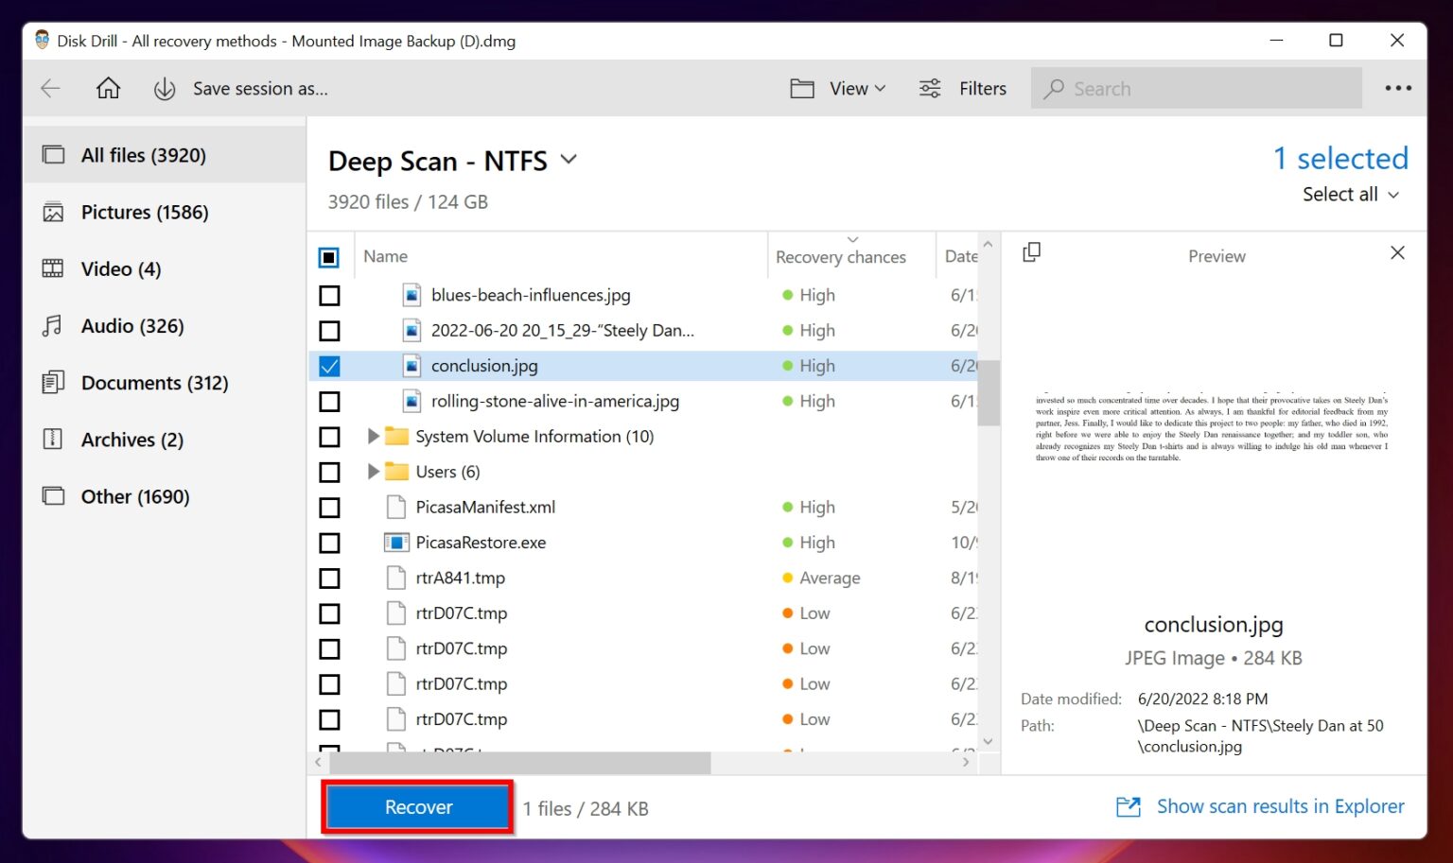Click the copy icon in the Preview panel

pyautogui.click(x=1031, y=252)
